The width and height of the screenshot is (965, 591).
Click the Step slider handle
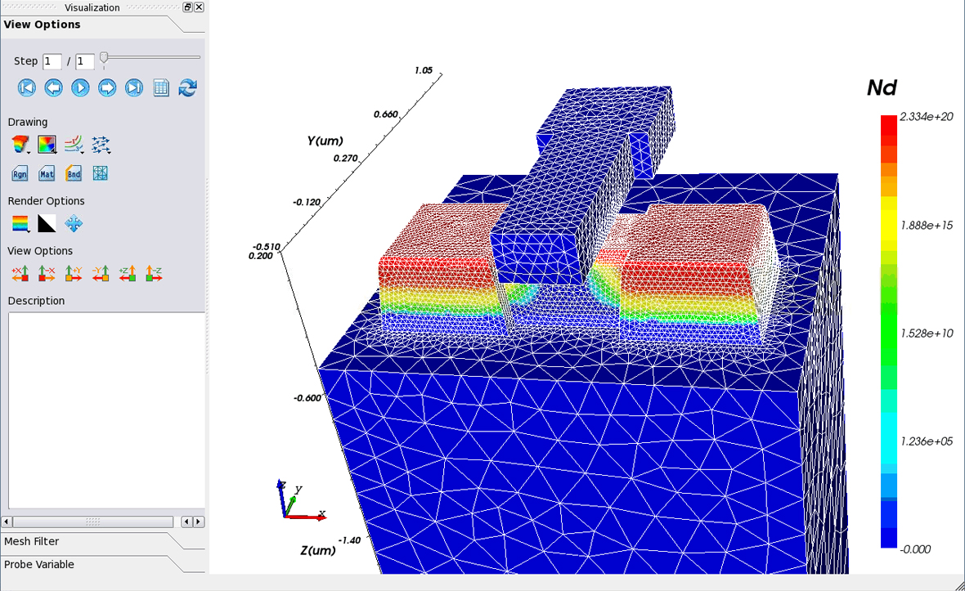[x=104, y=58]
